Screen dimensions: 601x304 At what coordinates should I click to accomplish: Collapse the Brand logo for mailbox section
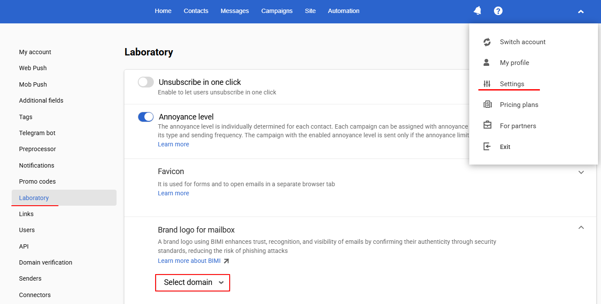(x=581, y=227)
